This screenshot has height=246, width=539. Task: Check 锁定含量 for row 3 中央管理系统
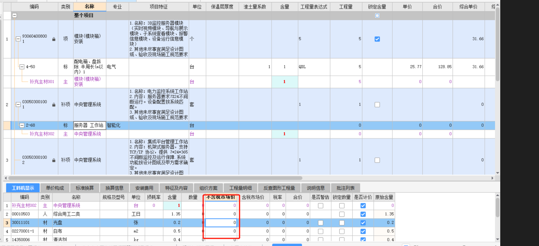coord(377,160)
